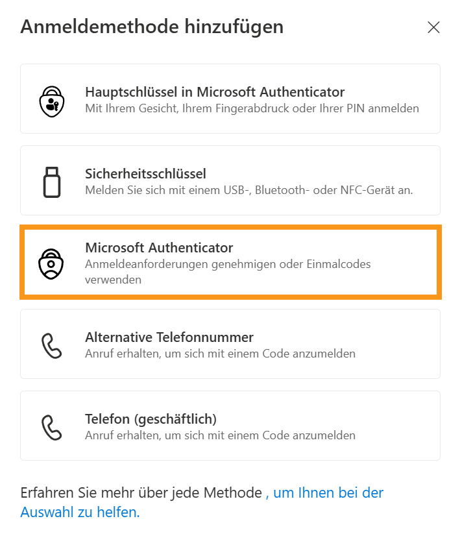Image resolution: width=460 pixels, height=534 pixels.
Task: Click the phone icon beside Telefon (geschäftlich)
Action: [52, 426]
